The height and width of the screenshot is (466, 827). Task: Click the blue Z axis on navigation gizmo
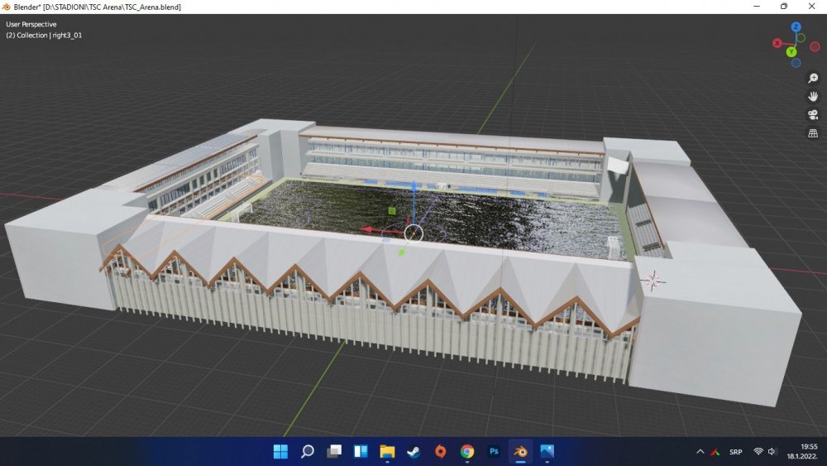coord(796,27)
